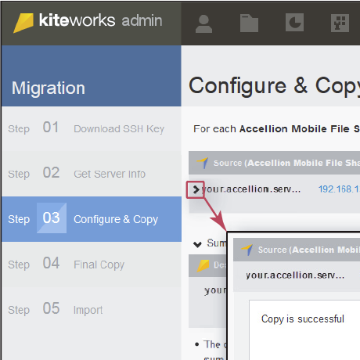Image resolution: width=360 pixels, height=360 pixels.
Task: Click the 'Copy is successful' message
Action: pyautogui.click(x=303, y=319)
